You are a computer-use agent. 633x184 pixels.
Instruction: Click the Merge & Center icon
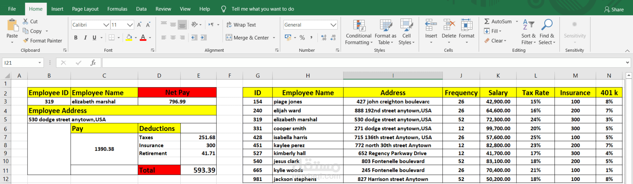click(x=229, y=38)
